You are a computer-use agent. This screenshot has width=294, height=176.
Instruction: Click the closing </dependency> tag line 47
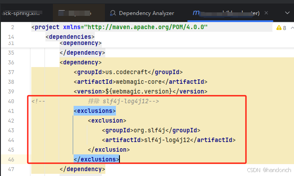[x=82, y=169]
